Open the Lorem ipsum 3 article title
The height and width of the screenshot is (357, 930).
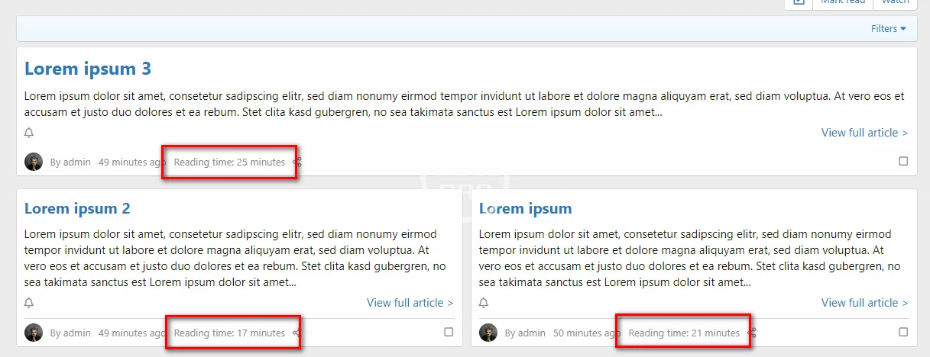[88, 69]
